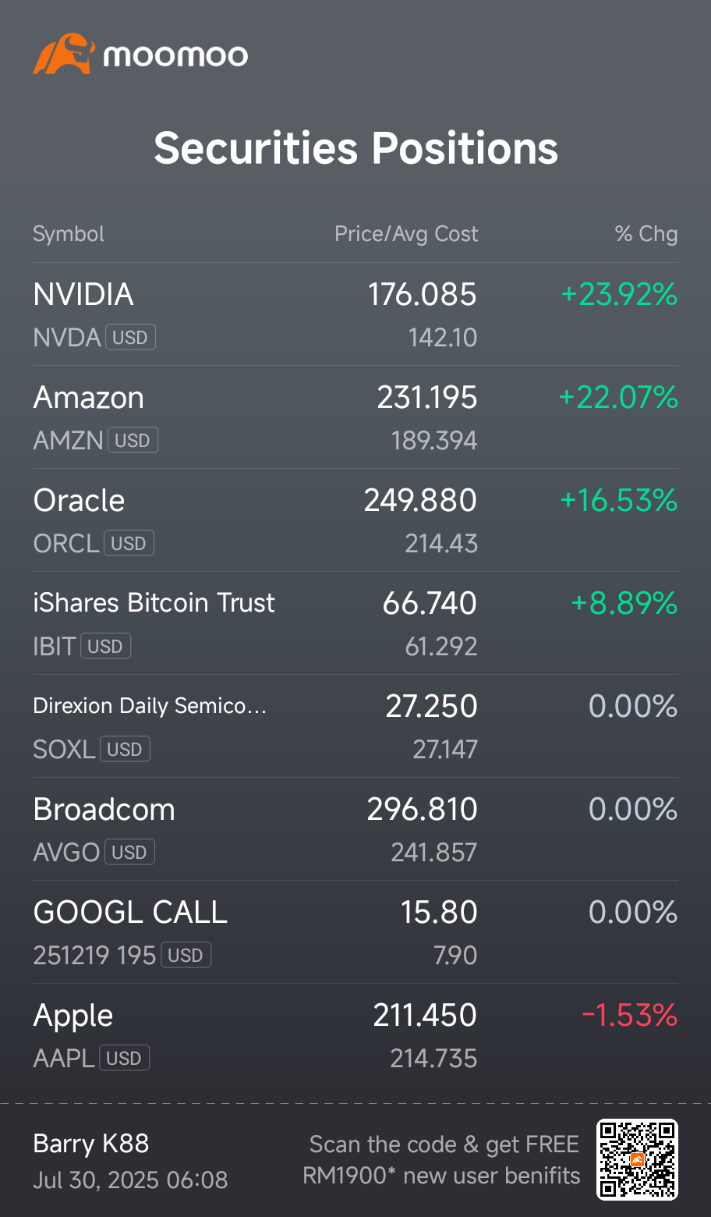
Task: Select the GOOGL CALL option row
Action: 355,932
